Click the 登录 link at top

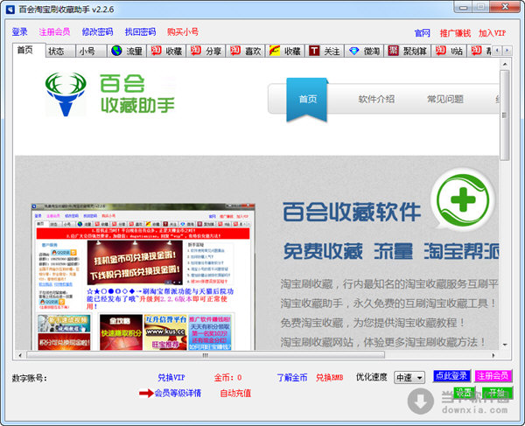(x=19, y=32)
